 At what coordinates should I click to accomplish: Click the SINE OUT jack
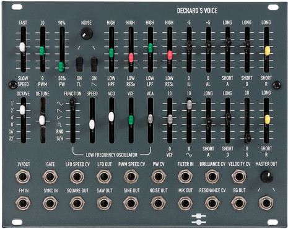[131, 203]
